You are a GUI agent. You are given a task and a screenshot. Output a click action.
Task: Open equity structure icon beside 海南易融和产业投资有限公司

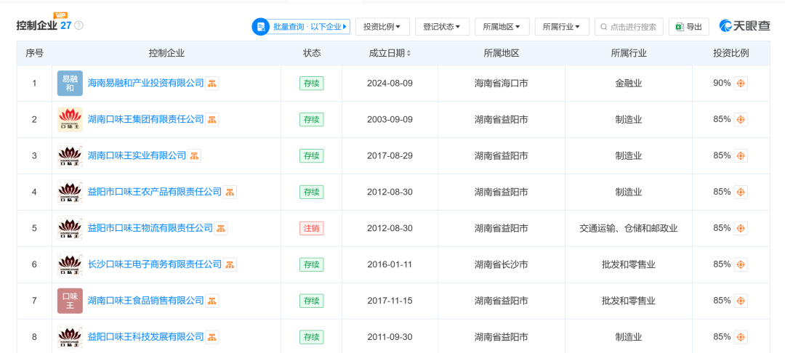[212, 84]
